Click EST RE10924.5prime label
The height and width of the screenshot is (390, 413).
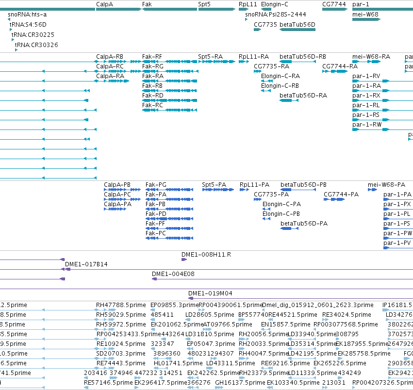click(x=121, y=344)
